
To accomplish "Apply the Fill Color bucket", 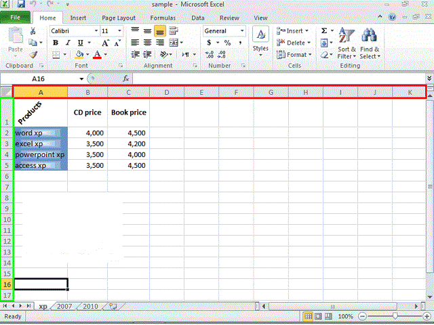I will (79, 54).
